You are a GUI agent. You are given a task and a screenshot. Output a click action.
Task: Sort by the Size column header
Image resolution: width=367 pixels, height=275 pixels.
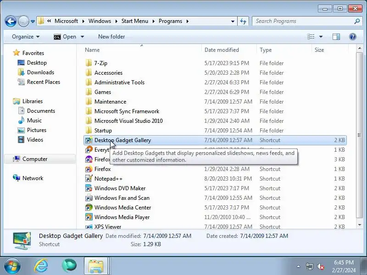319,50
